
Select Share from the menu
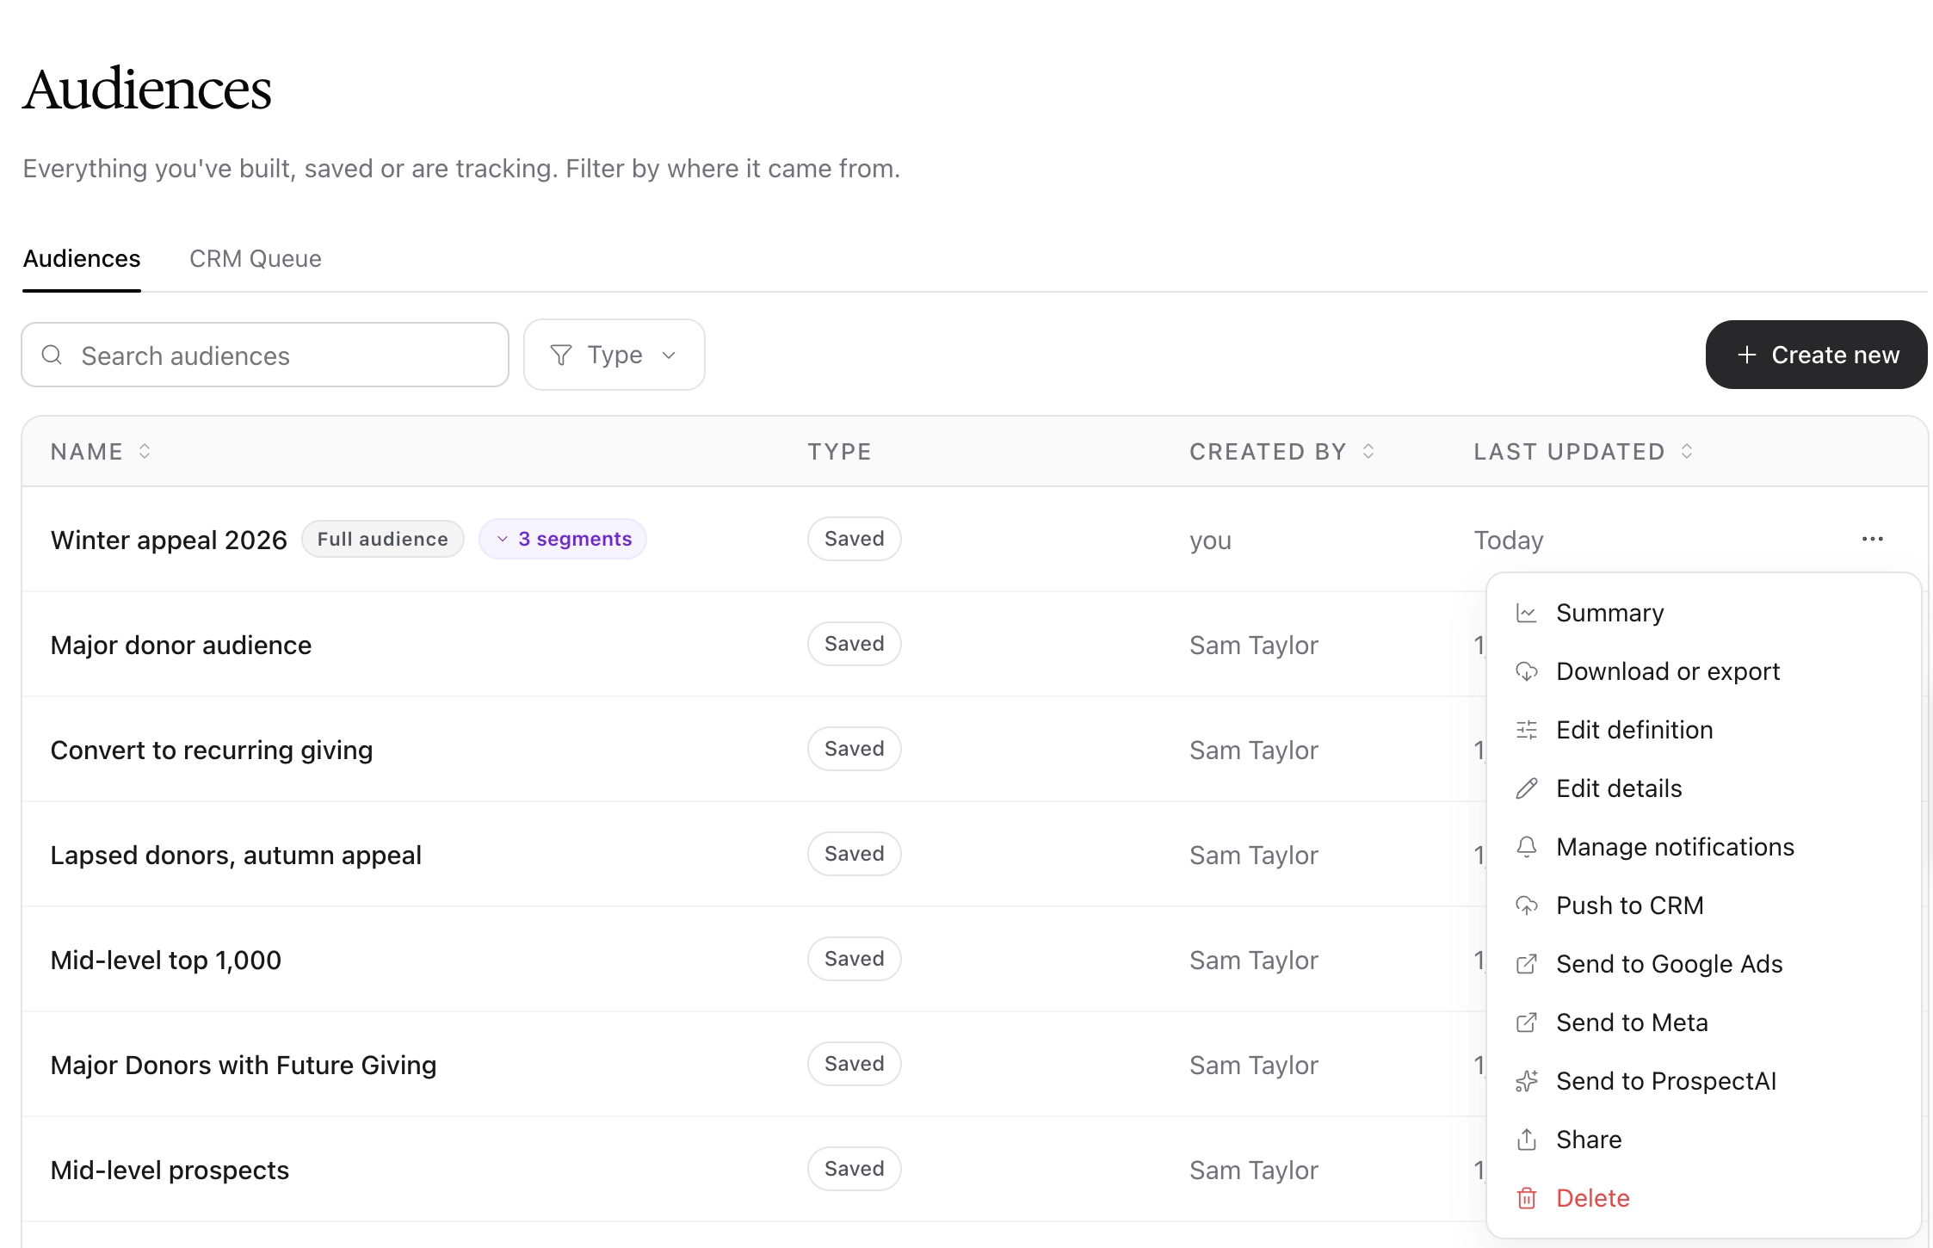pos(1704,1140)
